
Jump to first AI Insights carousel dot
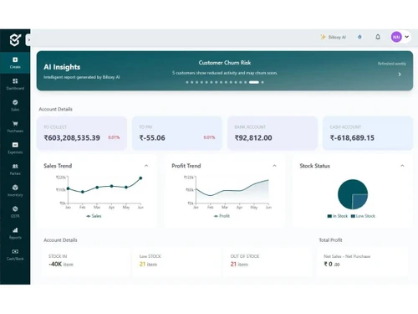point(187,82)
